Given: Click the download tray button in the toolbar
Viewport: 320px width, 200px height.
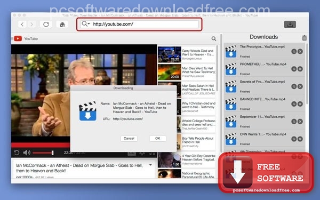Looking at the screenshot, I should click(290, 25).
